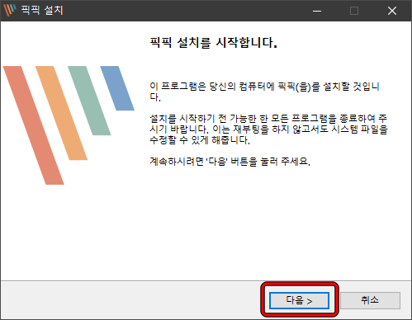Click the PicPick logo icon in title bar
The height and width of the screenshot is (320, 412).
click(x=10, y=11)
